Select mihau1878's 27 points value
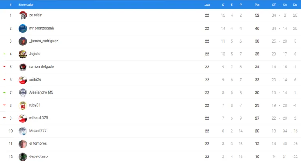This screenshot has width=301, height=163. coord(257,118)
